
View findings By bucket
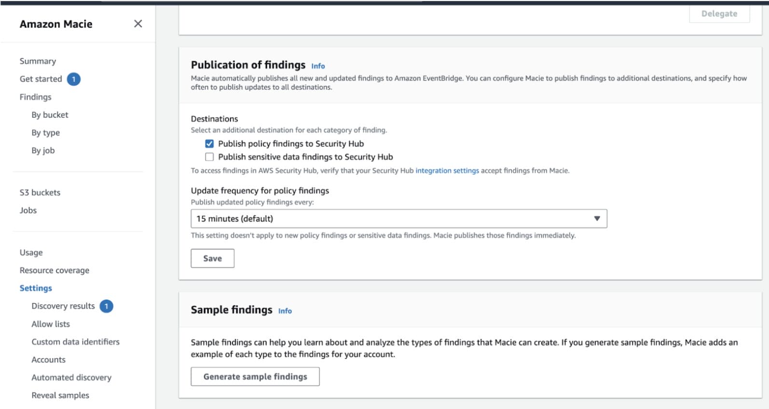click(50, 115)
